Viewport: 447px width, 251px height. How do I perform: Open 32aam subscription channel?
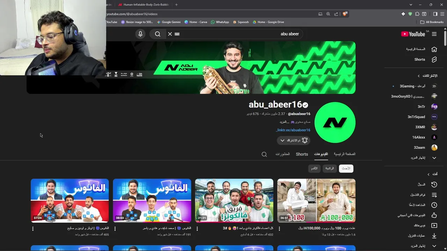tap(425, 147)
